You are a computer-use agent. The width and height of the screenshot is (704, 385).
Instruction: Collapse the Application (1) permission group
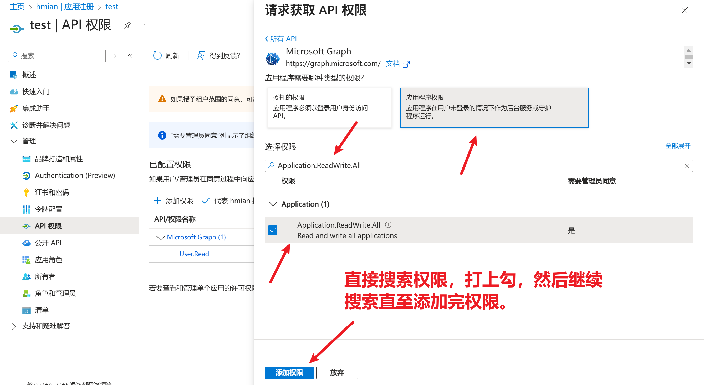(273, 204)
